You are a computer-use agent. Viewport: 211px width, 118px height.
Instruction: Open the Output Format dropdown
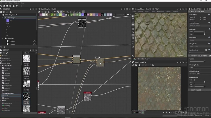point(200,26)
